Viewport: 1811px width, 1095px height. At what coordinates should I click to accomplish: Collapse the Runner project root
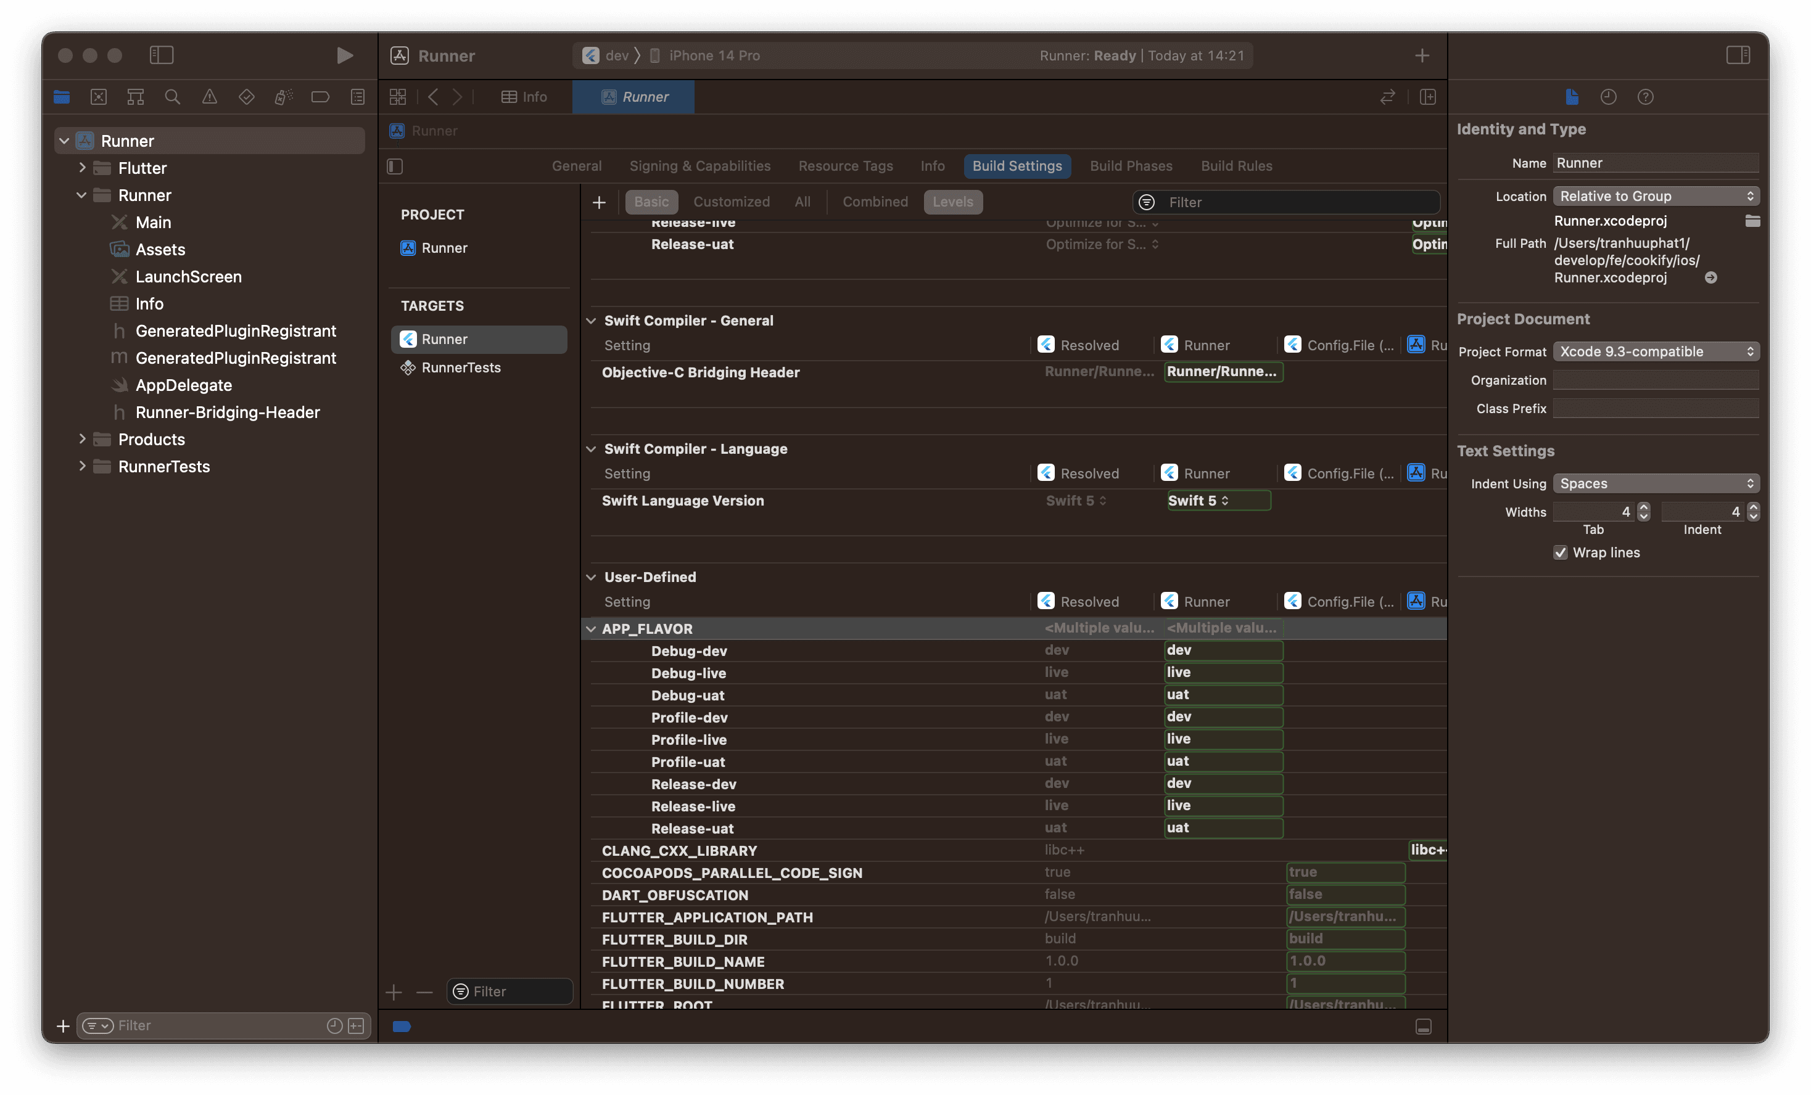click(x=65, y=141)
